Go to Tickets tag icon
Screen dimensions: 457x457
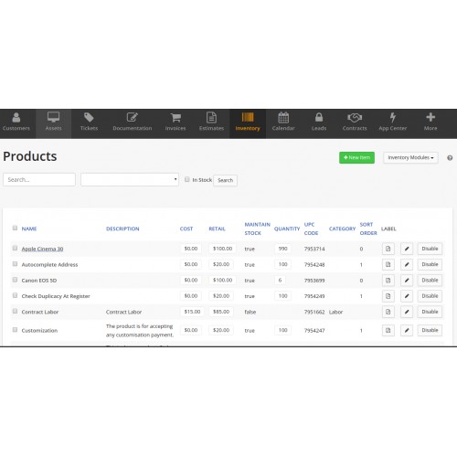pyautogui.click(x=89, y=117)
